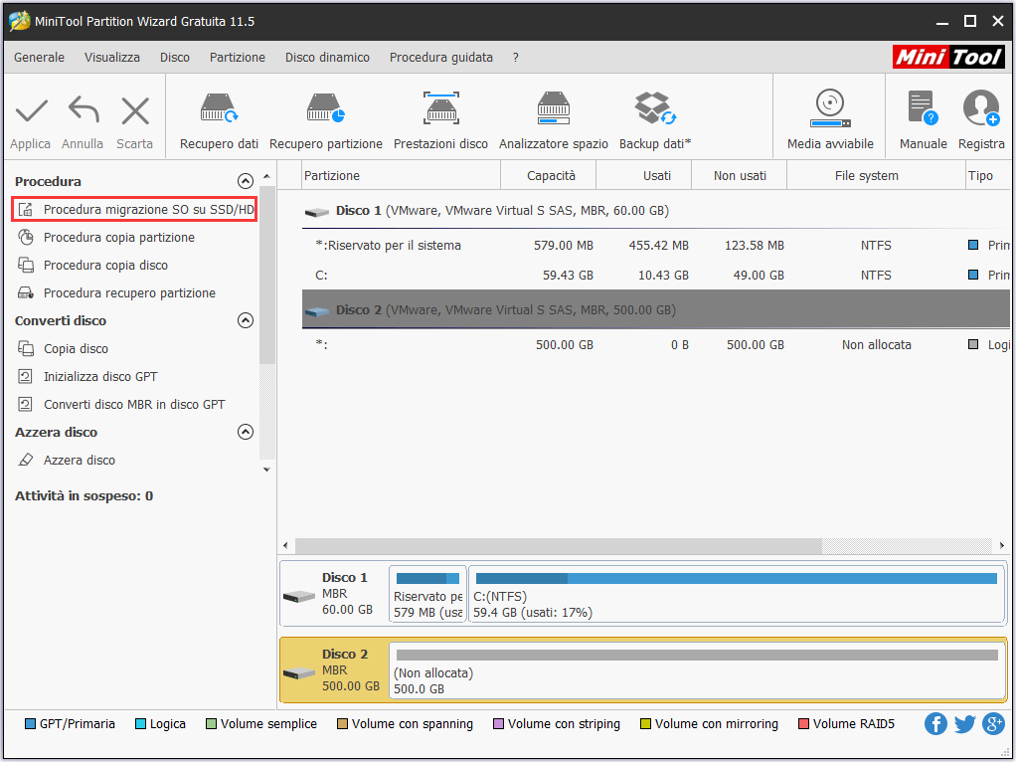
Task: Select Disco 2 unallocated space bar
Action: (697, 670)
